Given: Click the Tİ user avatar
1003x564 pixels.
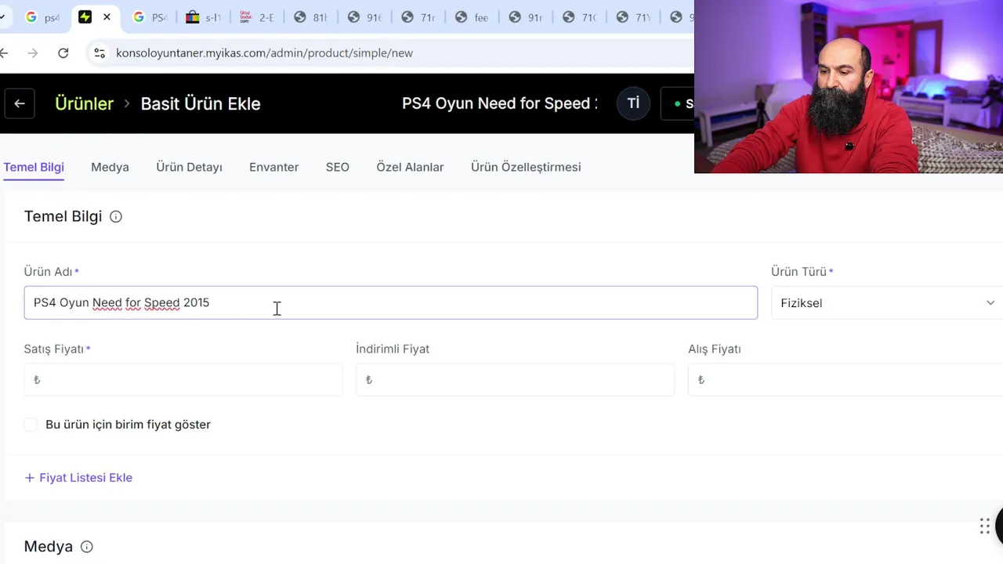Looking at the screenshot, I should point(633,103).
